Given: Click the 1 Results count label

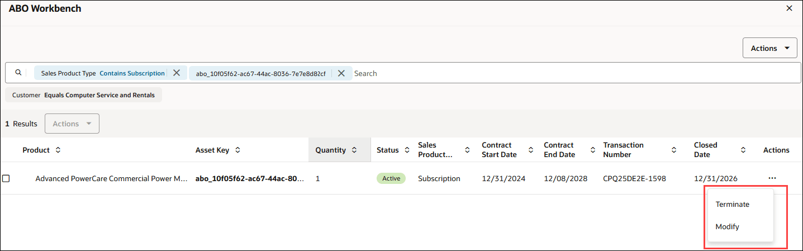Looking at the screenshot, I should point(21,124).
